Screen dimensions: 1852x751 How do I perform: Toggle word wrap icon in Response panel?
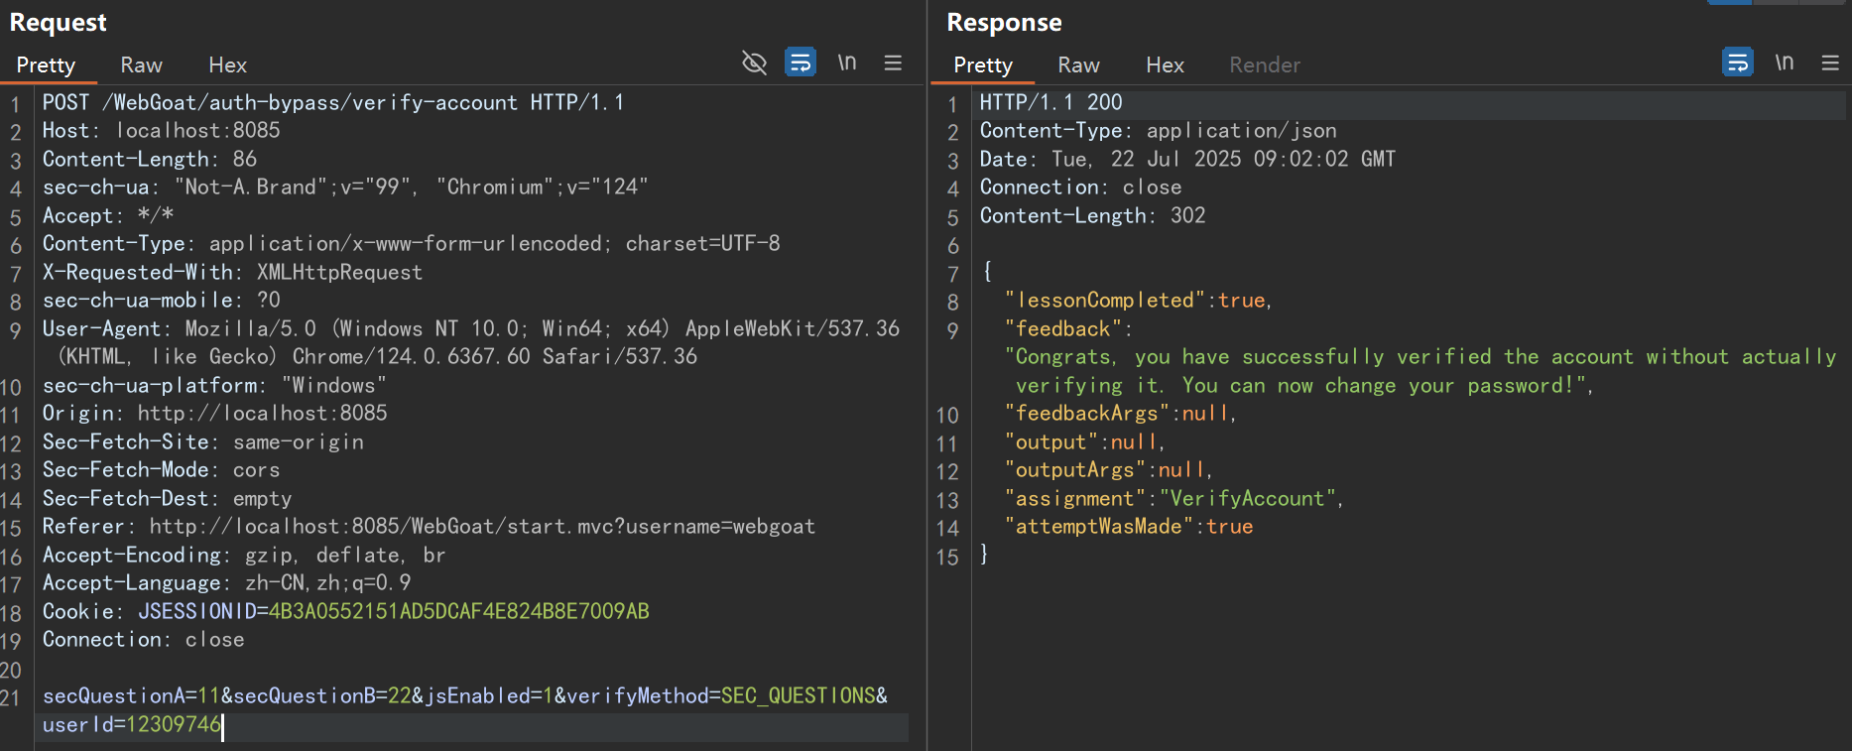[x=1738, y=63]
